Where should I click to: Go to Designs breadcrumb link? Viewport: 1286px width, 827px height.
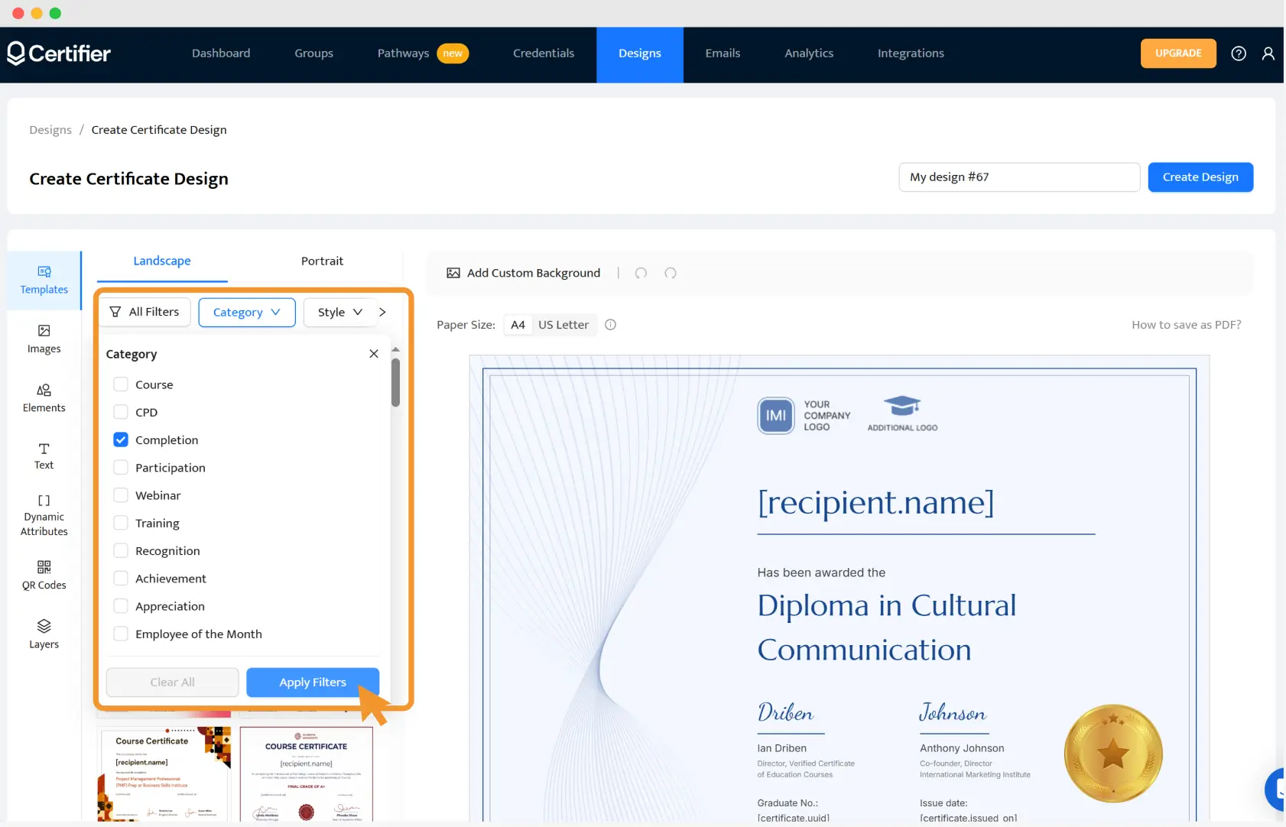tap(50, 130)
